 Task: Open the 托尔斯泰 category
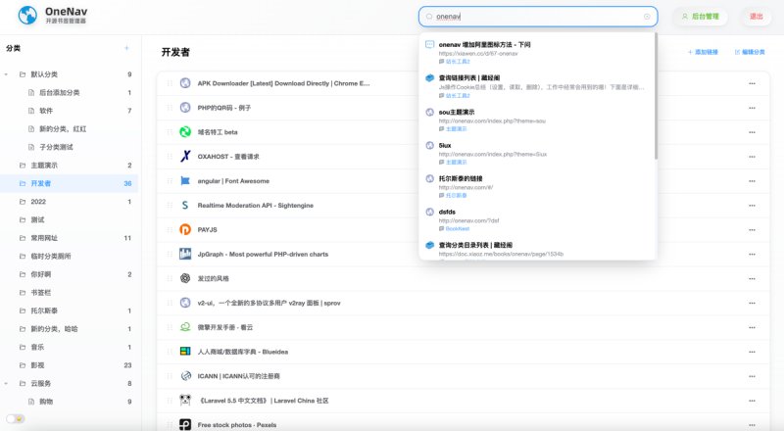[x=44, y=311]
